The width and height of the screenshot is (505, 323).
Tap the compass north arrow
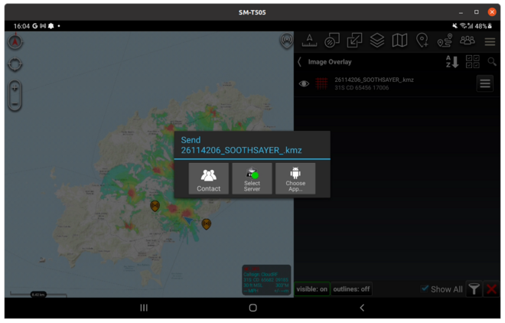15,43
